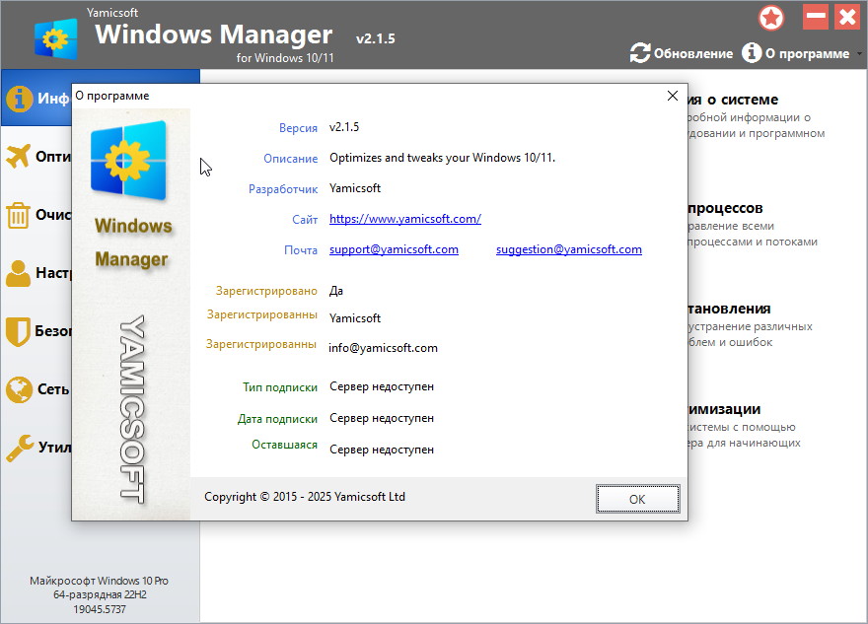The height and width of the screenshot is (624, 868).
Task: Click the 'Майкрософт Windows 10 Pro' status text
Action: coord(99,581)
